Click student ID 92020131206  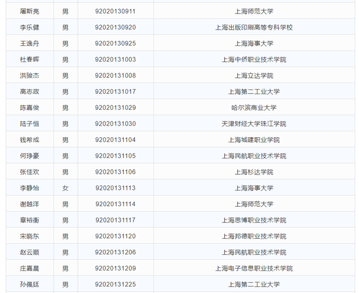[116, 252]
